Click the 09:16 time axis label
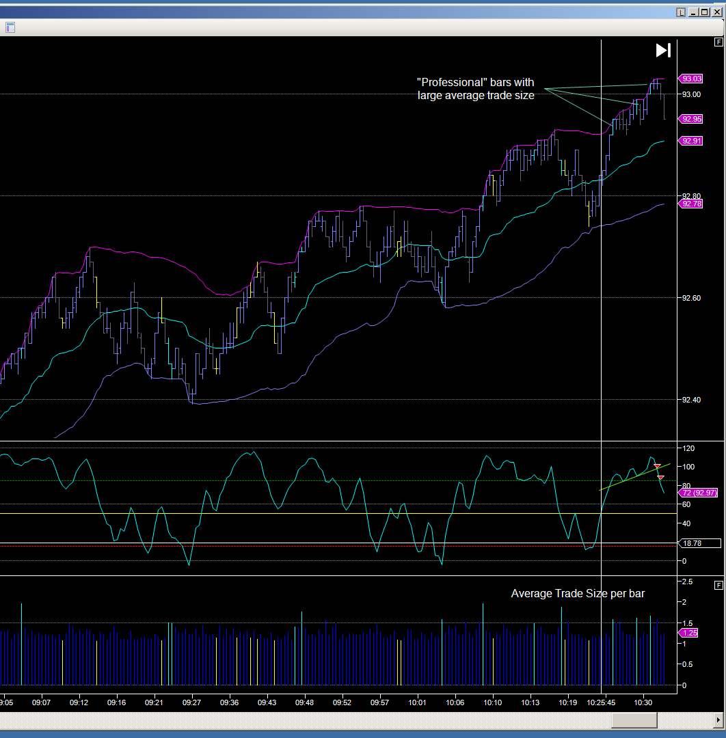Image resolution: width=726 pixels, height=738 pixels. point(116,702)
